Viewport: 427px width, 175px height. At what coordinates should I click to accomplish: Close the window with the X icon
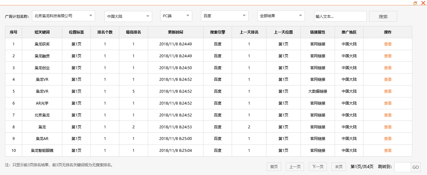click(423, 3)
